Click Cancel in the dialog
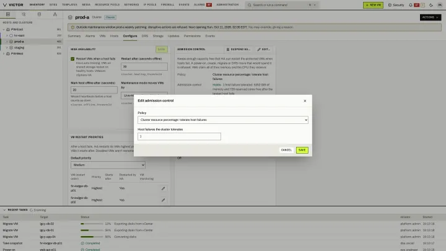The height and width of the screenshot is (251, 446). tap(286, 150)
